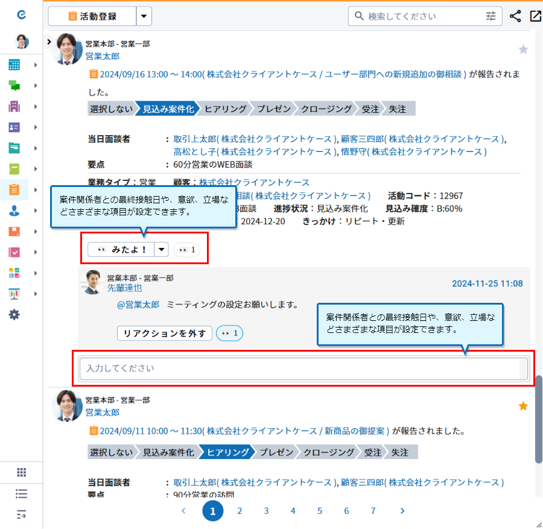Click the settings gear in sidebar
Screen dimensions: 543x529
(x=14, y=314)
